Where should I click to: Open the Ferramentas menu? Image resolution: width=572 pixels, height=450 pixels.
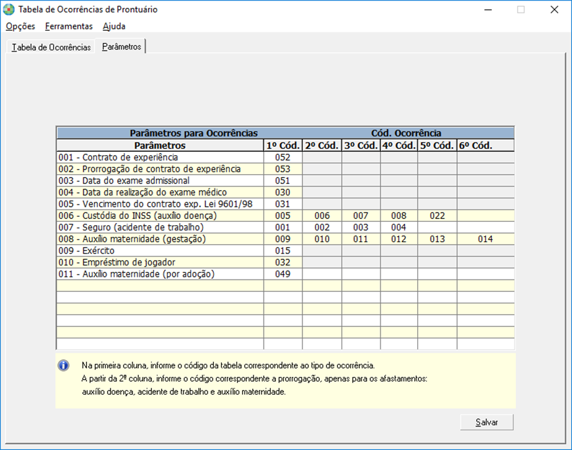[x=69, y=26]
